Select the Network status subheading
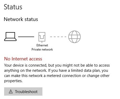 pos(21,19)
